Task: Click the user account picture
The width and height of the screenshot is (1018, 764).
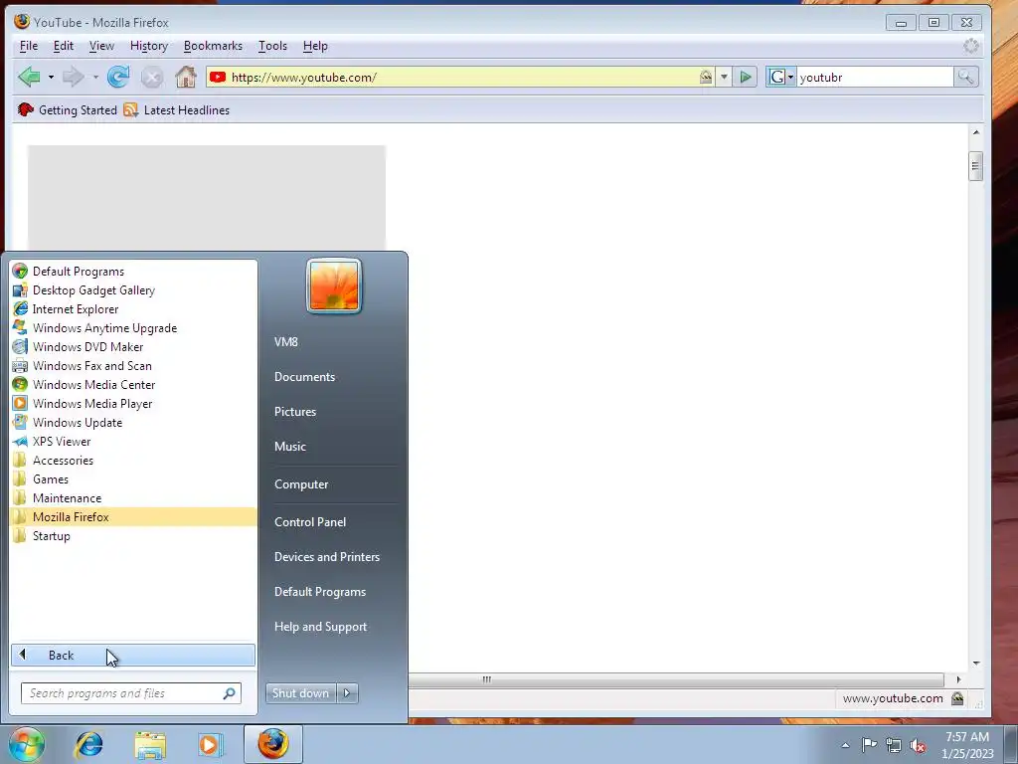Action: click(x=334, y=286)
